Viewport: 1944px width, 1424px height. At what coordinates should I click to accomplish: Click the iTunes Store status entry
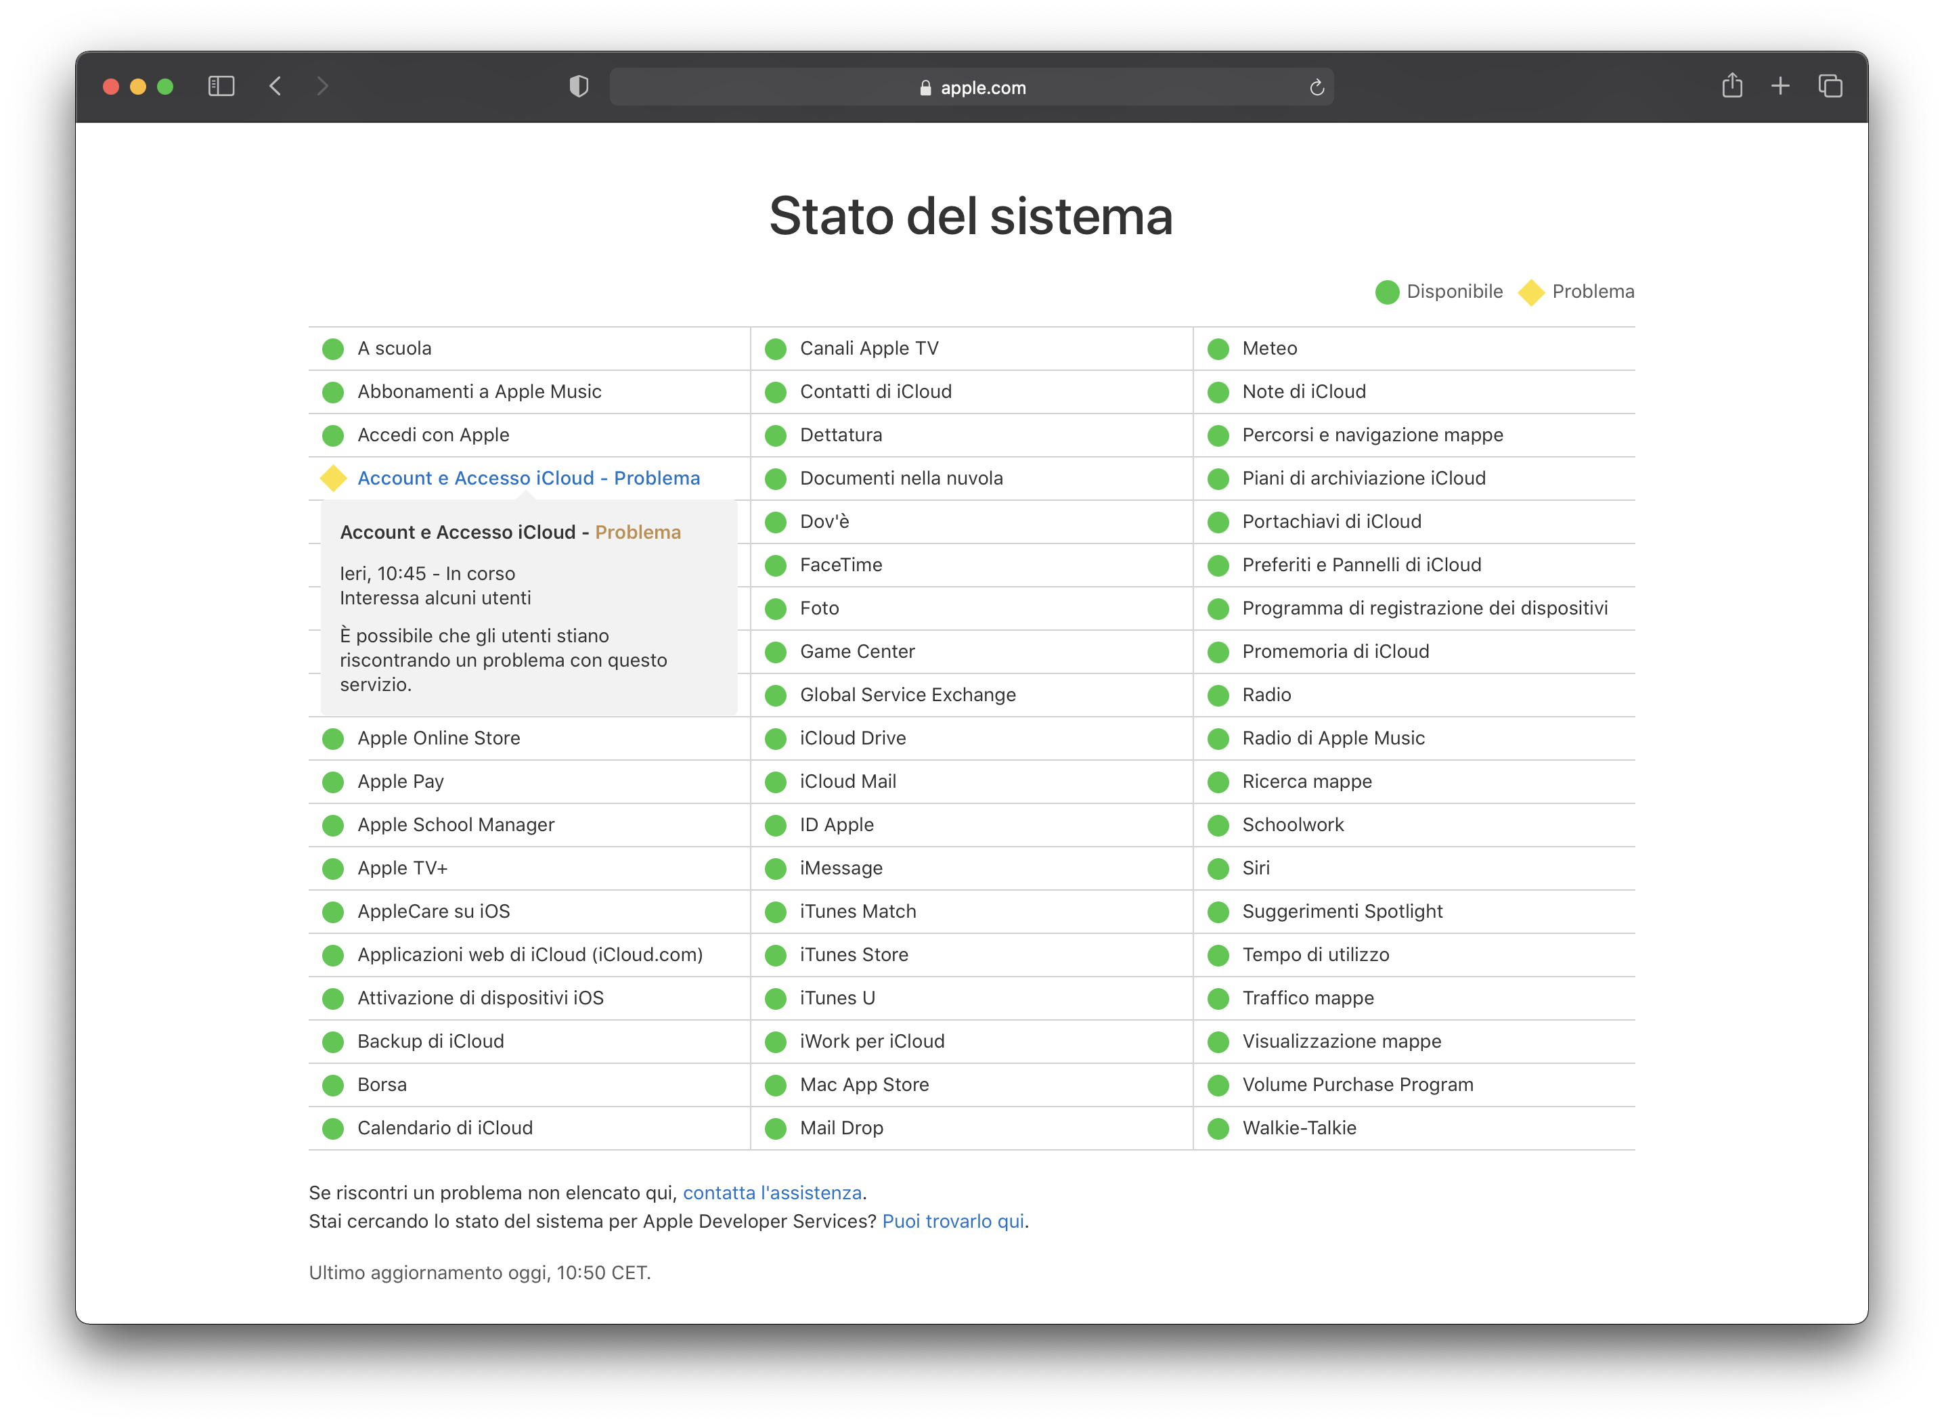tap(854, 954)
